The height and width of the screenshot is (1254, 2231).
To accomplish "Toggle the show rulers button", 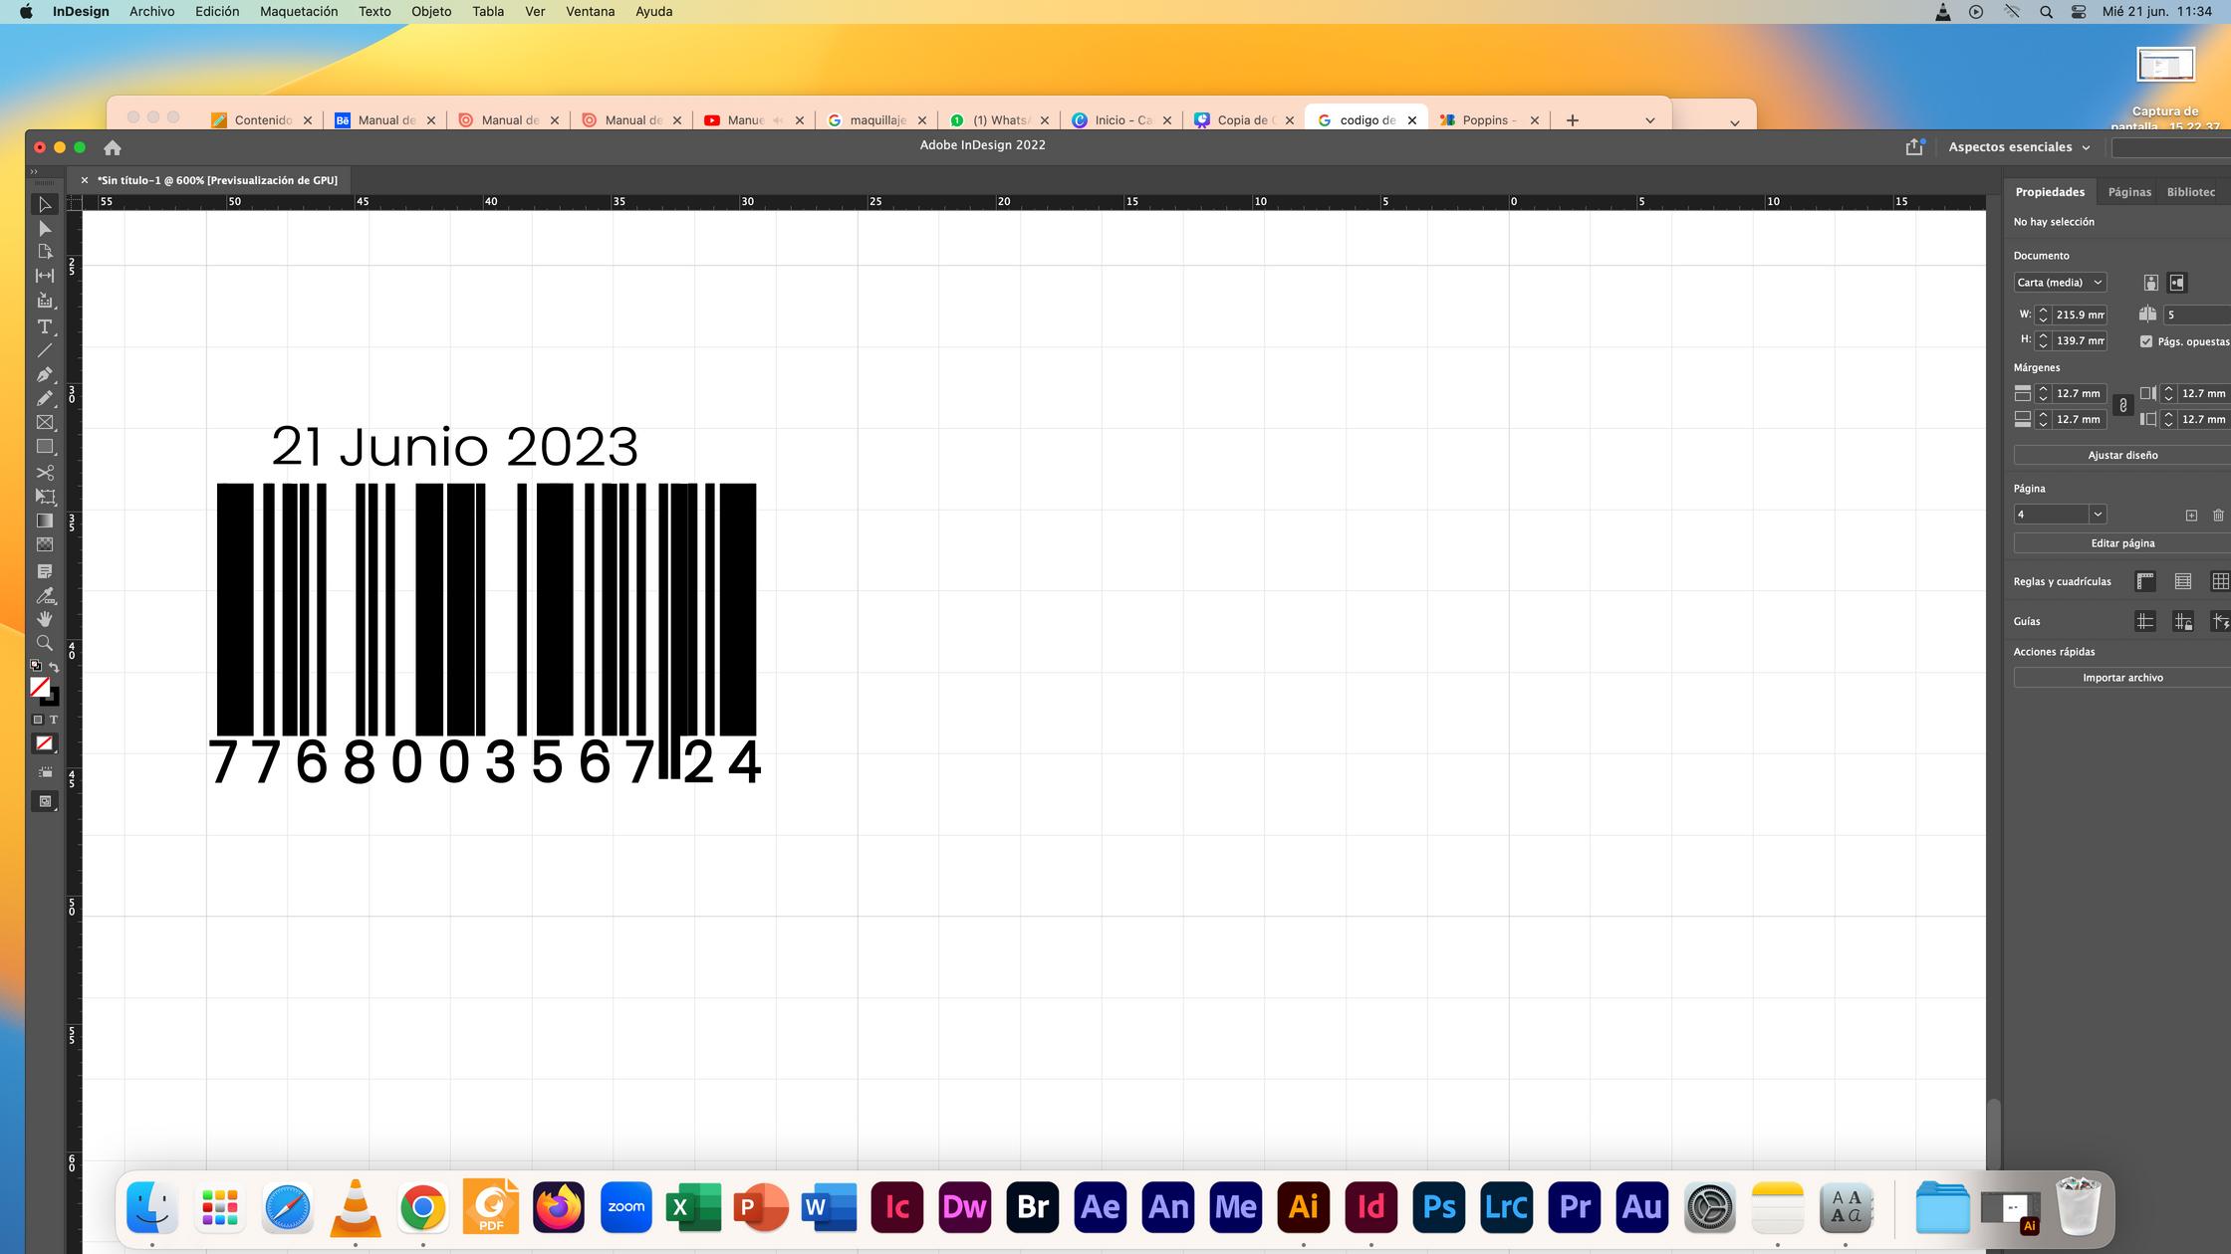I will (x=2145, y=581).
